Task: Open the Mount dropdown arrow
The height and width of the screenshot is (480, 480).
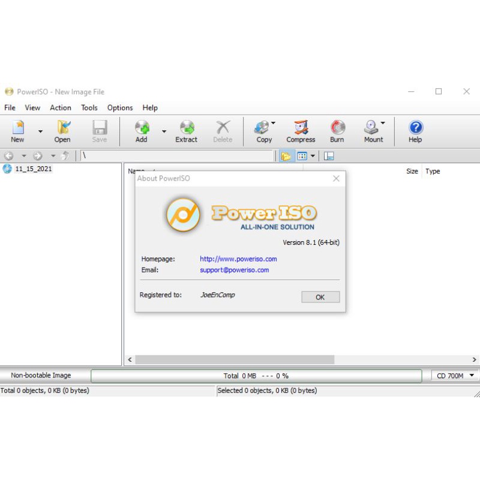Action: coord(383,123)
